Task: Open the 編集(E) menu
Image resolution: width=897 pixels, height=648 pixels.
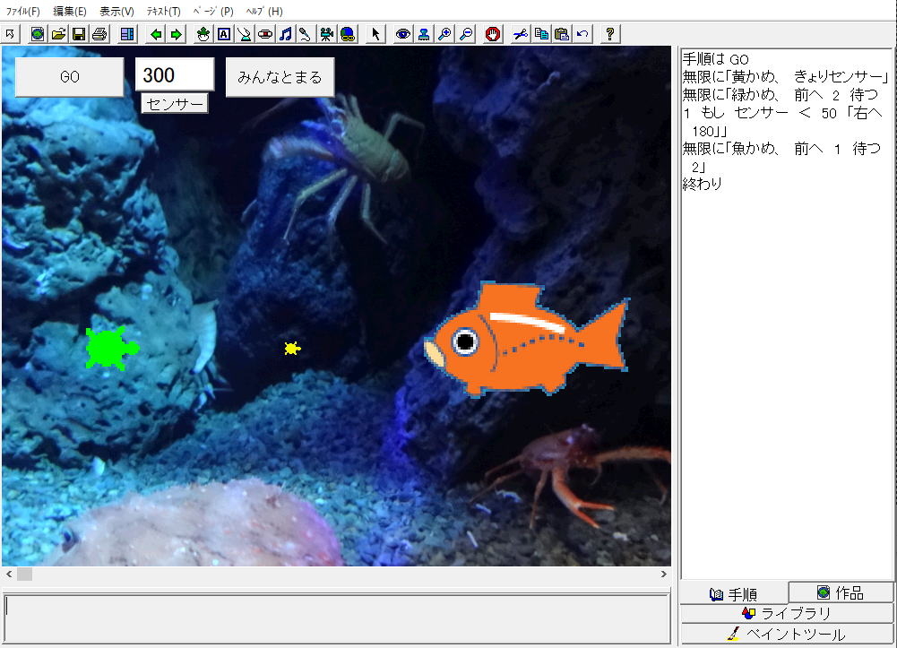Action: [70, 12]
